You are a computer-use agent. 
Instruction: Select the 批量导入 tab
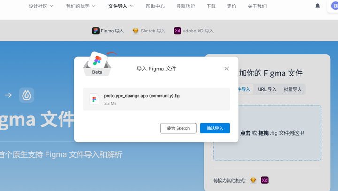[x=293, y=89]
